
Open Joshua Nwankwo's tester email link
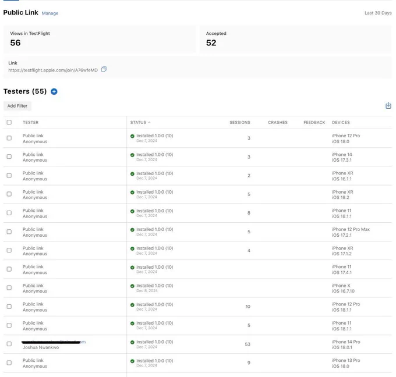point(54,342)
